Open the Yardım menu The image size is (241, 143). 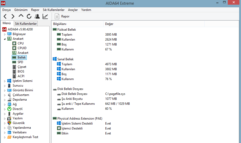pyautogui.click(x=86, y=10)
